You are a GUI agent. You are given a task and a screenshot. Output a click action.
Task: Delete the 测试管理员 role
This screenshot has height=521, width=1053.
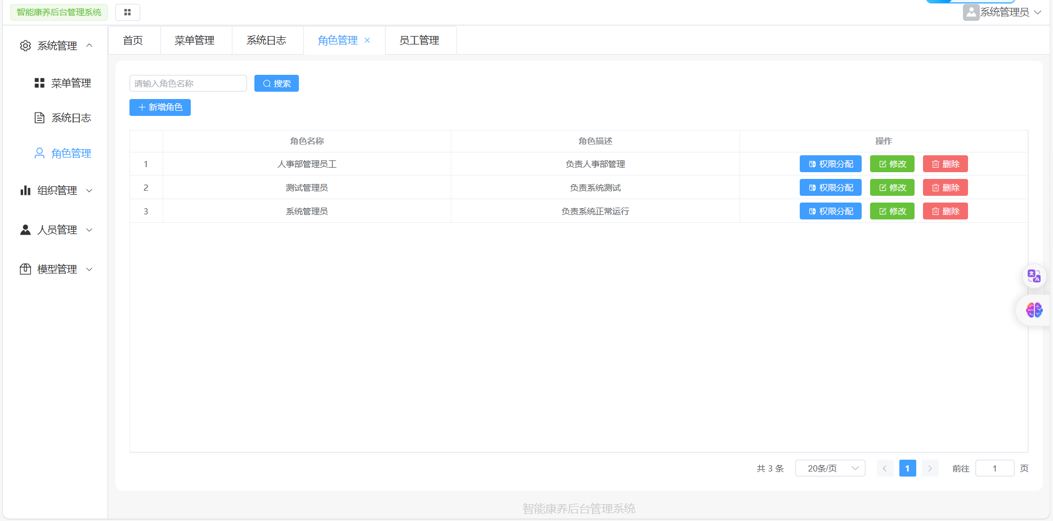pyautogui.click(x=945, y=187)
